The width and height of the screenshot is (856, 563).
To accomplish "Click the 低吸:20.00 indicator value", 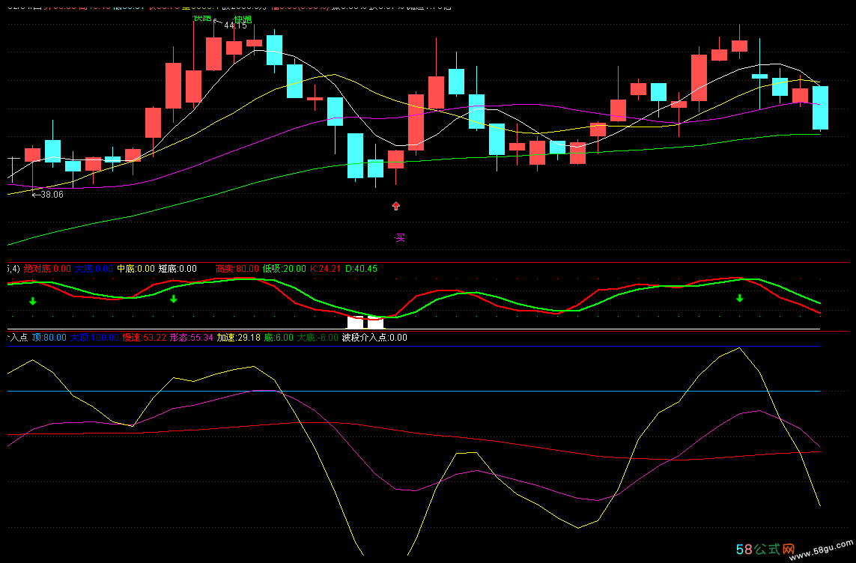I will [x=284, y=268].
